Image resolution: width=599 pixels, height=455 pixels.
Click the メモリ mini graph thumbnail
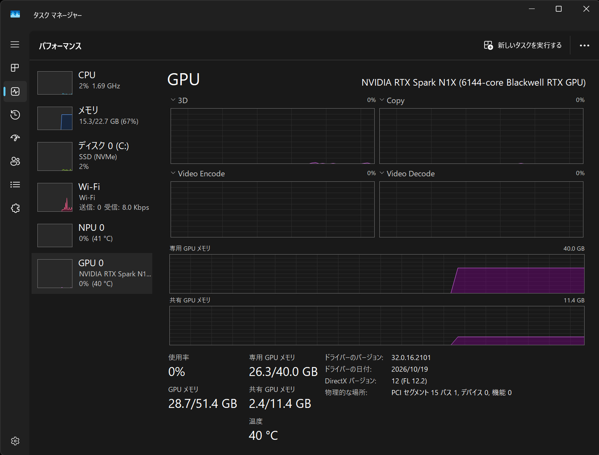click(x=55, y=118)
